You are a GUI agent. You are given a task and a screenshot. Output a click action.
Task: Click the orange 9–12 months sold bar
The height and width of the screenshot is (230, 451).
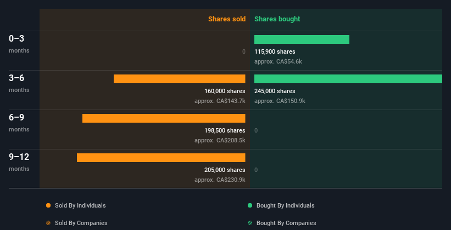[161, 158]
